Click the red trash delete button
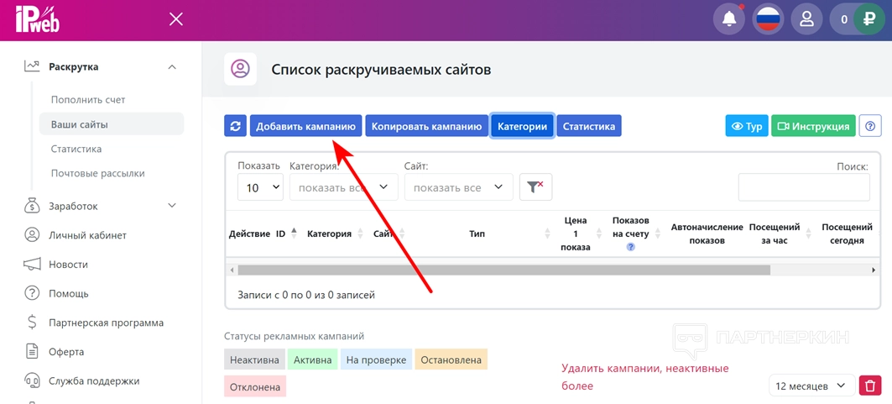This screenshot has height=404, width=892. click(x=870, y=386)
